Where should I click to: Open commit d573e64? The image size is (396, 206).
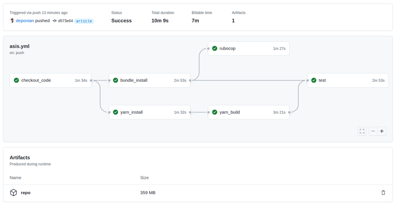point(65,21)
